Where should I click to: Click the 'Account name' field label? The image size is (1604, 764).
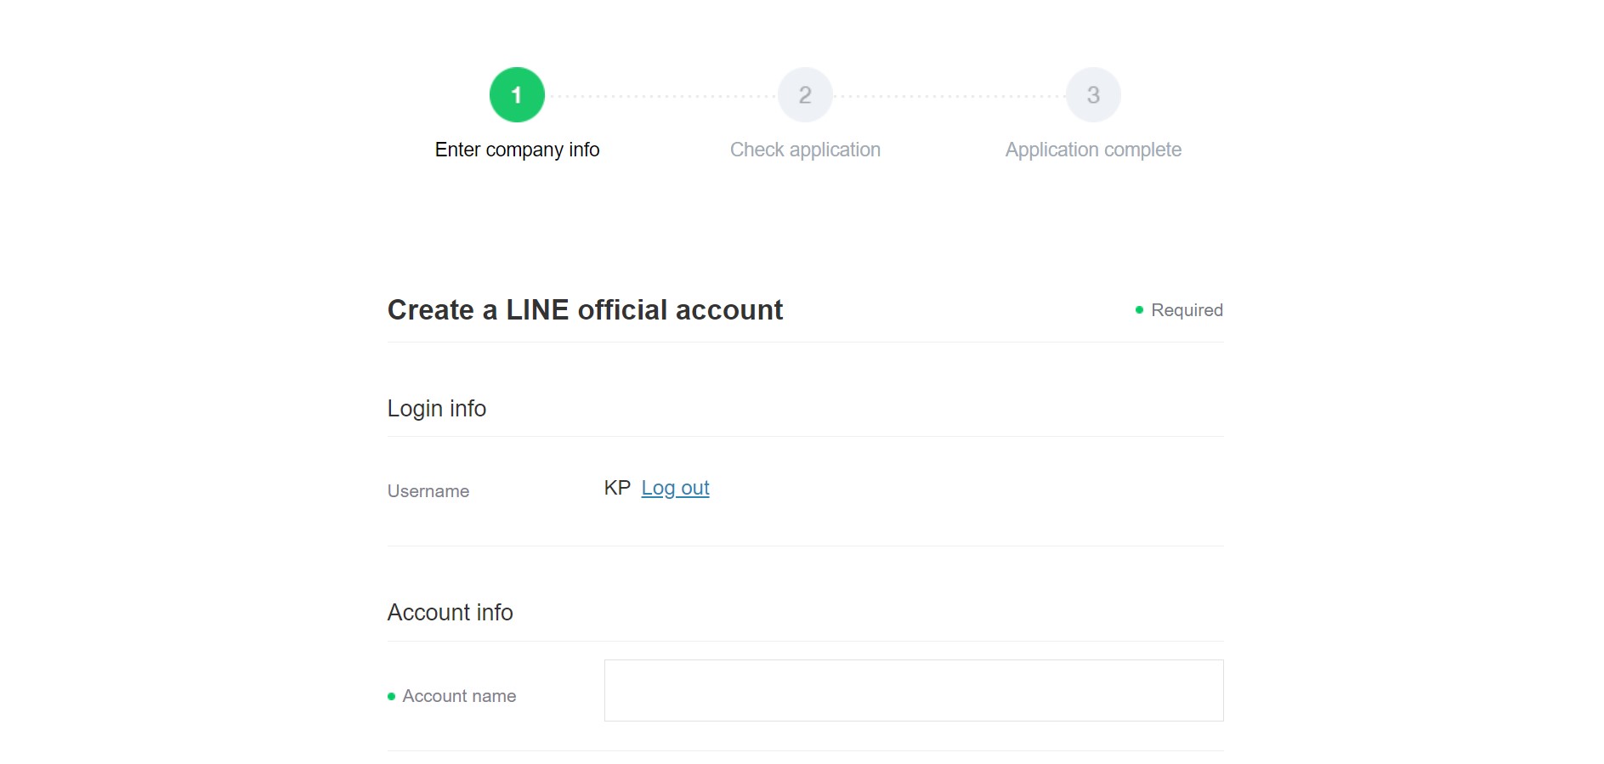[x=459, y=696]
